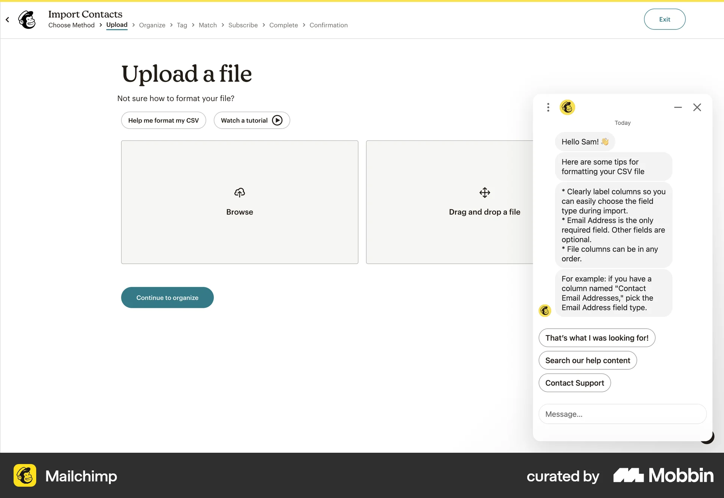Viewport: 724px width, 498px height.
Task: Click the Mailchimp monkey logo in the header
Action: coord(27,19)
